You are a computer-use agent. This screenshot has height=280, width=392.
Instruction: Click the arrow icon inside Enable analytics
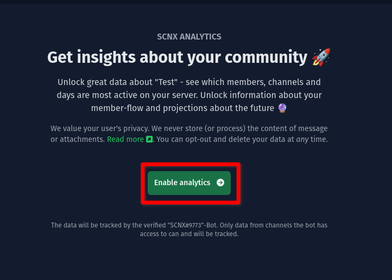point(220,183)
